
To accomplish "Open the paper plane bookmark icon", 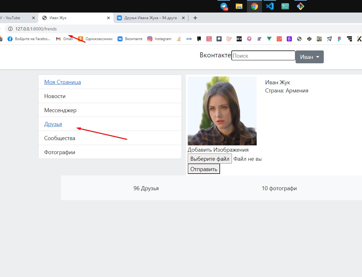I will (329, 39).
